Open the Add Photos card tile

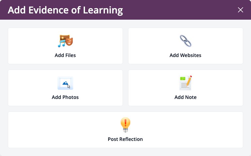65,88
